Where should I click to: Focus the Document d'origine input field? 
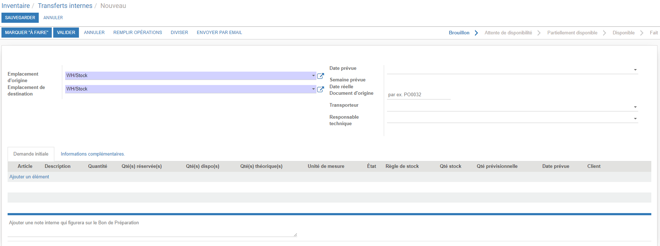419,95
